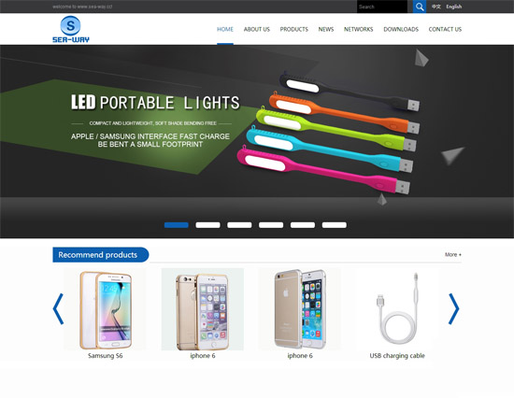Viewport: 514px width, 398px height.
Task: Open the CONTACT US page
Action: [445, 29]
